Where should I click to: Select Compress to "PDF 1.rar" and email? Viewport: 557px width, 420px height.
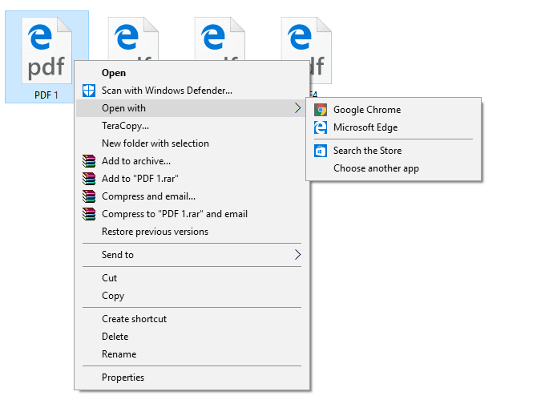click(192, 214)
